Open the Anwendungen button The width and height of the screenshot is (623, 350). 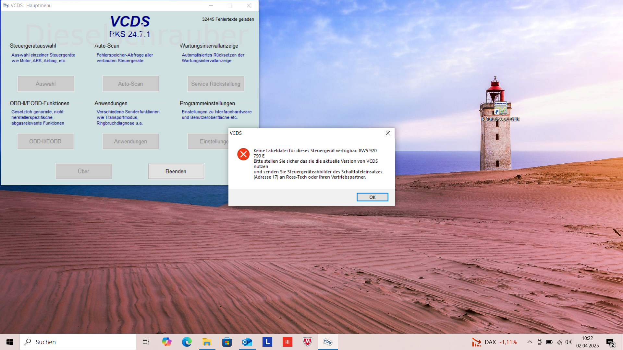click(x=130, y=141)
